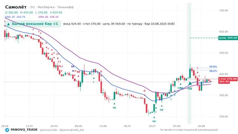Click the 06.07 date axis label
The image size is (238, 134).
[128, 126]
